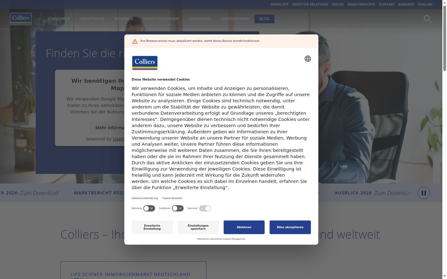Select third slide dot in hero carousel
This screenshot has width=447, height=279.
click(x=16, y=118)
